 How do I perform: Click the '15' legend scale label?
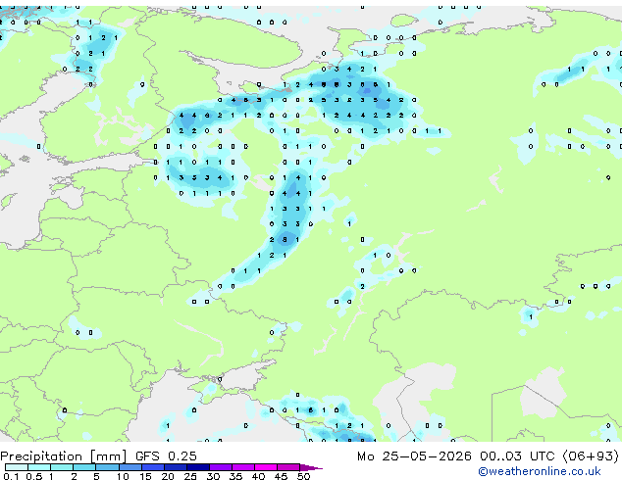click(145, 476)
